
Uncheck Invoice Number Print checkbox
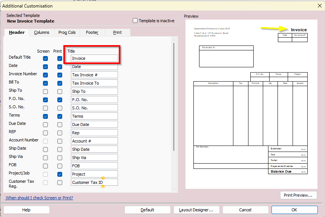coord(60,75)
